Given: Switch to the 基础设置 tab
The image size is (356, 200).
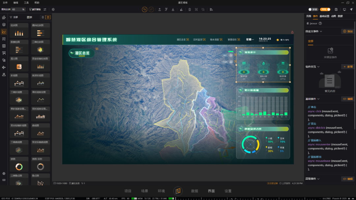Looking at the screenshot, I should tap(324, 16).
